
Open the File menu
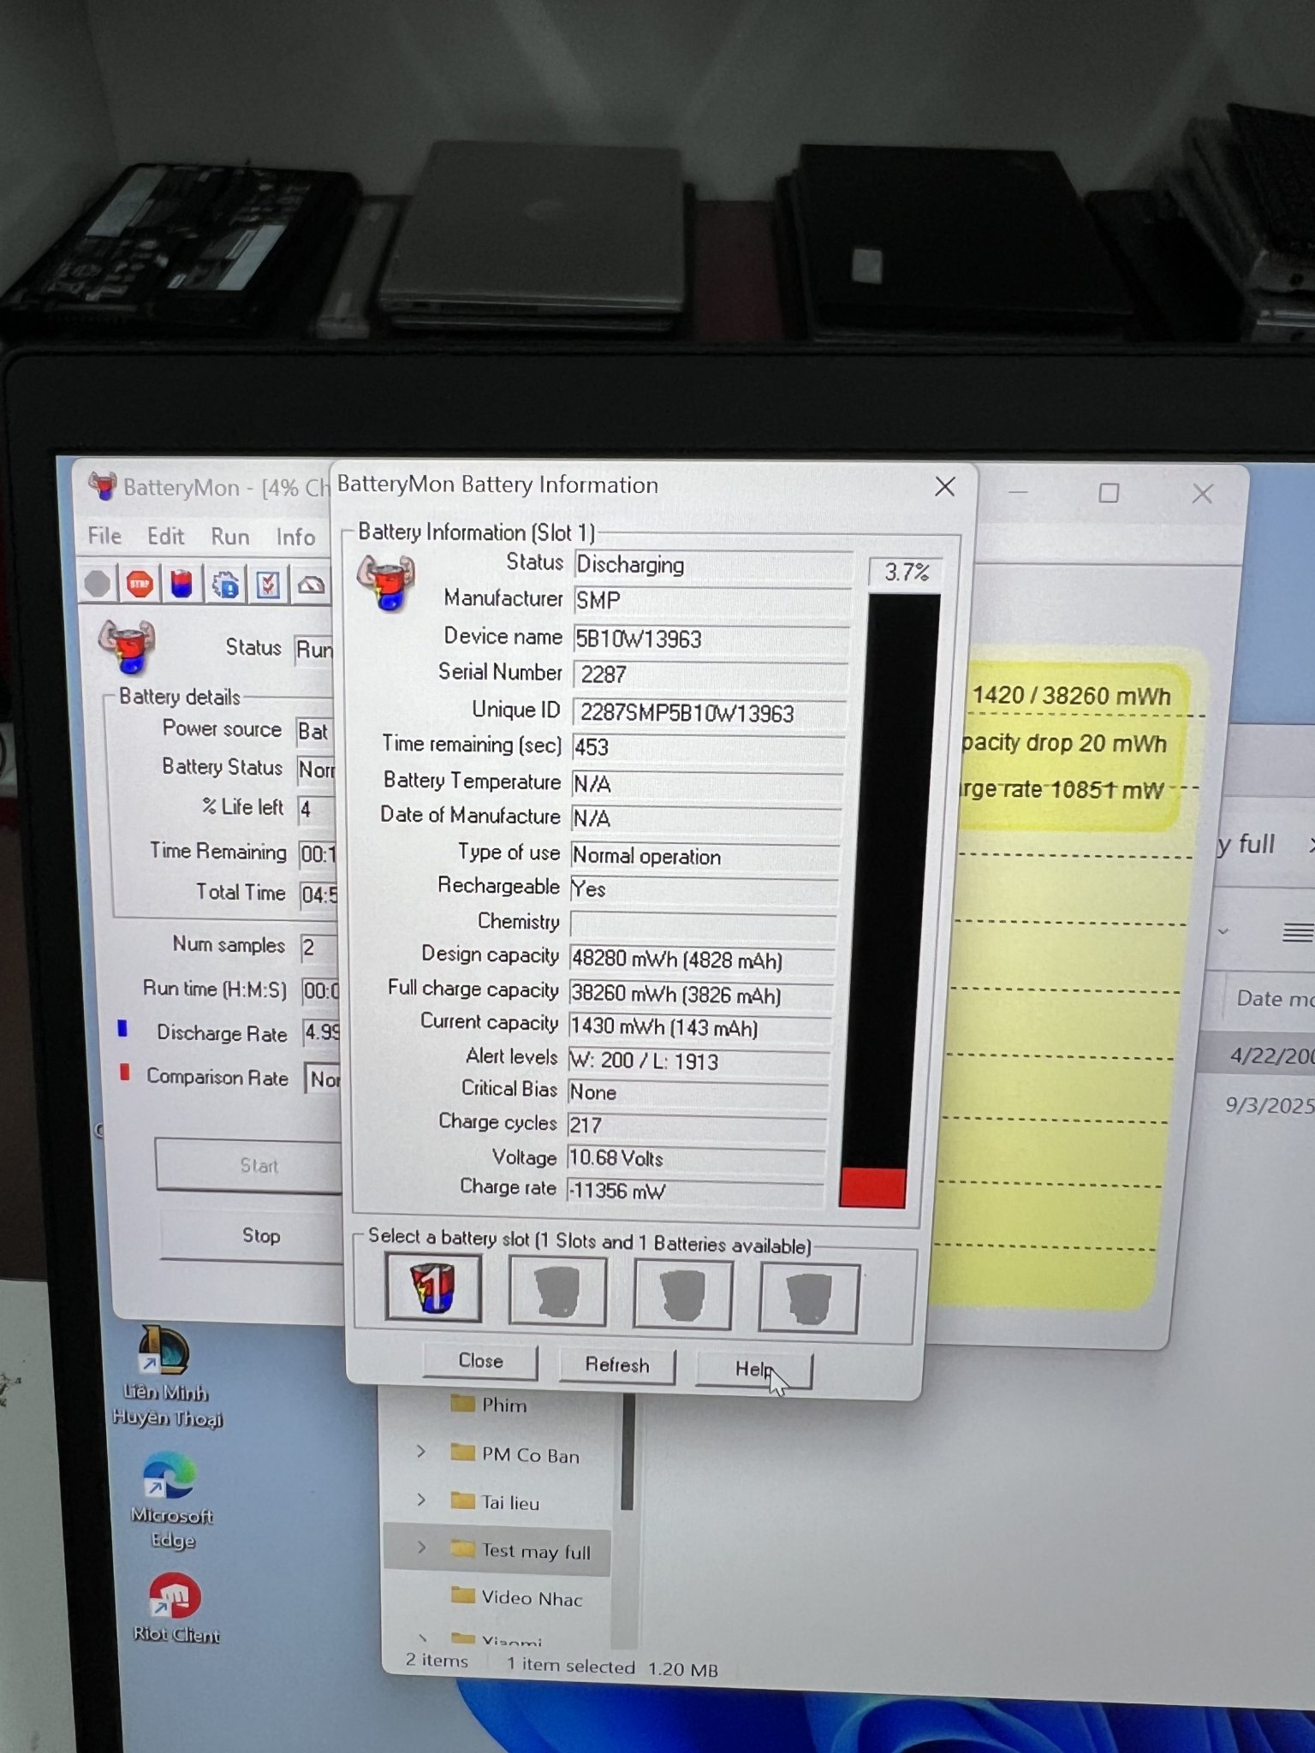[x=104, y=536]
